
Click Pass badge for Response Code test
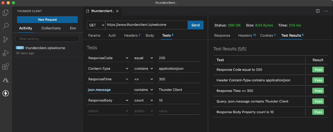[x=318, y=69]
